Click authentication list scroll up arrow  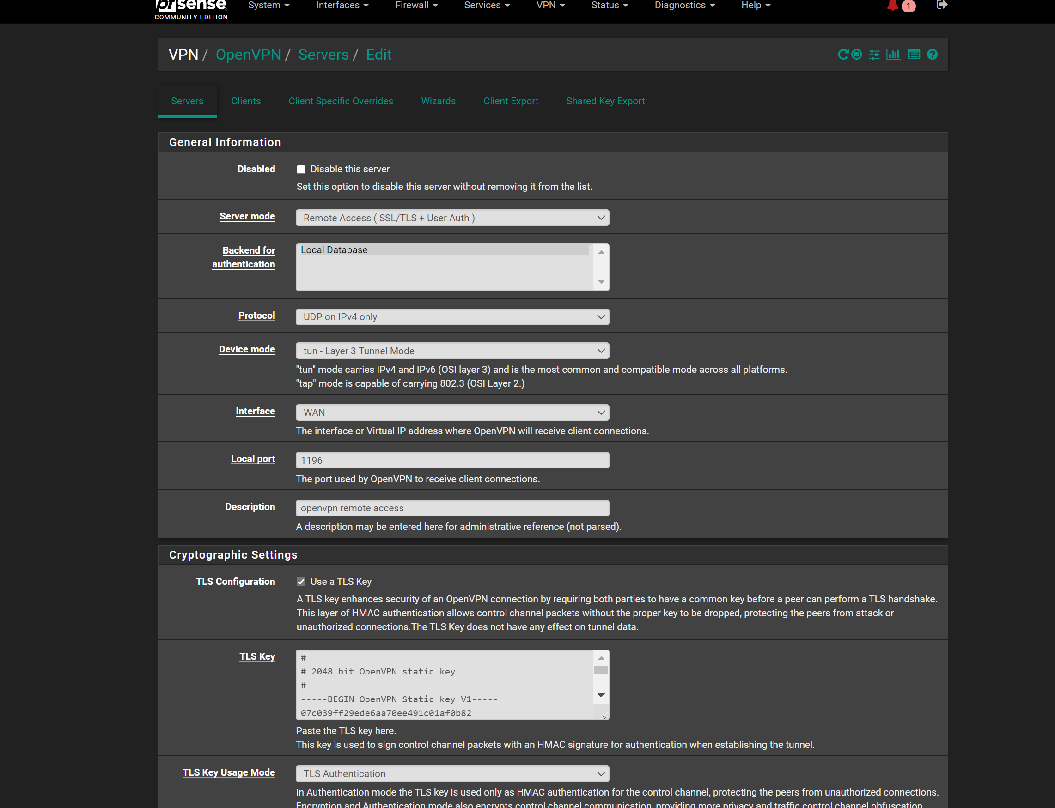coord(601,253)
